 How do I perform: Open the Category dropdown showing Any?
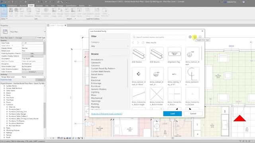110,46
